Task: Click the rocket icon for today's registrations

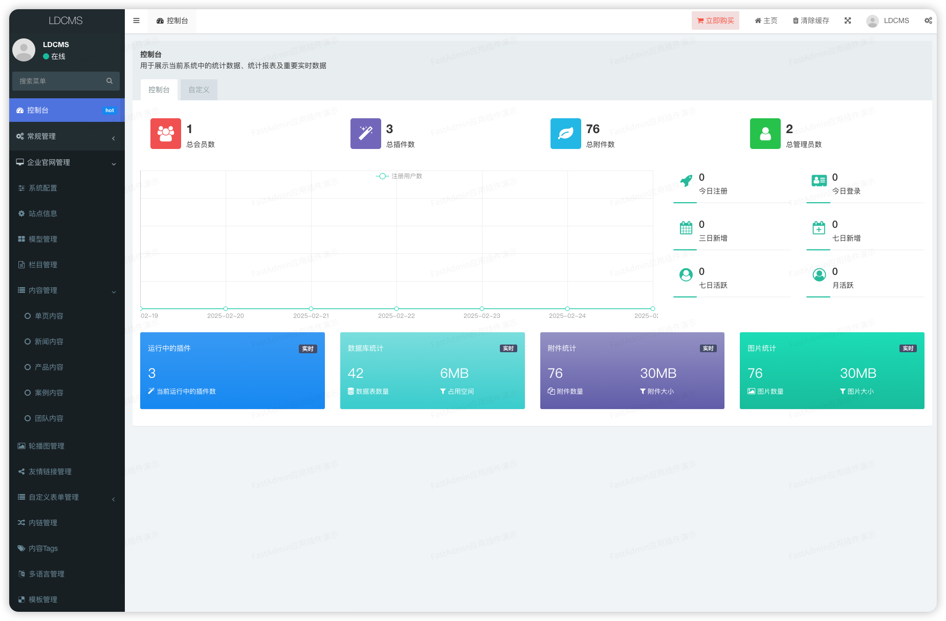Action: [686, 181]
